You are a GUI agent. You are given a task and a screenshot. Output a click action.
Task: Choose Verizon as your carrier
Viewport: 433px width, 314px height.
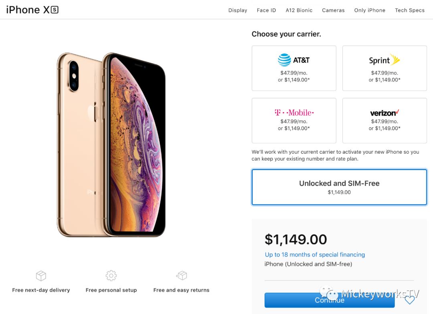(384, 120)
